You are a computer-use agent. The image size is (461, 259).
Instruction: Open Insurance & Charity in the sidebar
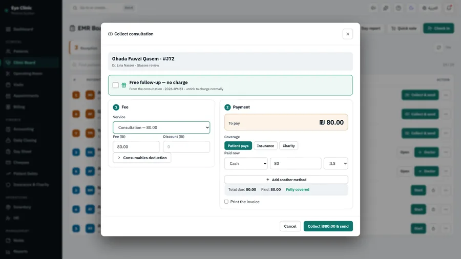(x=31, y=185)
